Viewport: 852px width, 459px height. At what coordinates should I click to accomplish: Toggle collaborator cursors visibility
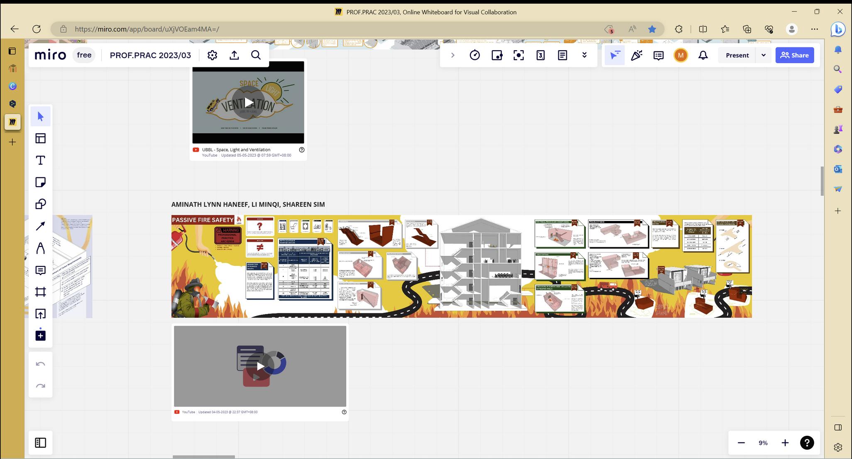click(x=615, y=55)
